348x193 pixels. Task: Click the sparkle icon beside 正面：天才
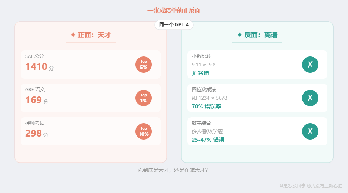(x=73, y=35)
